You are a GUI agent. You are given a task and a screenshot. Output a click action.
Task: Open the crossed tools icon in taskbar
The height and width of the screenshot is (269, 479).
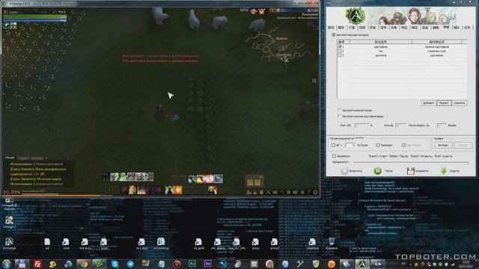coord(300,264)
